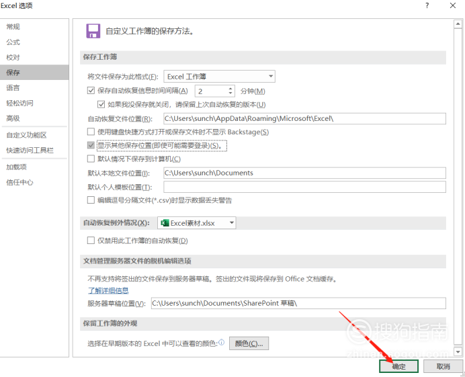Click the Excel file icon in exceptions dropdown
The image size is (465, 377).
tap(165, 222)
